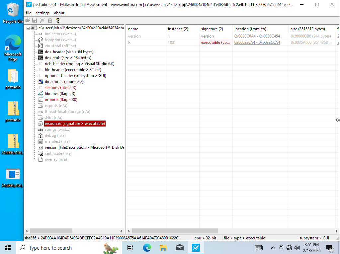
Task: Click the table horizontal scrollbar thumb
Action: [175, 231]
